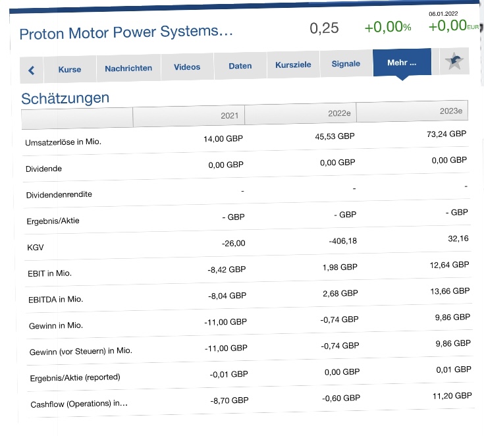Click the Cashflow (Operations) in… truncated label
The height and width of the screenshot is (436, 484).
coord(79,404)
